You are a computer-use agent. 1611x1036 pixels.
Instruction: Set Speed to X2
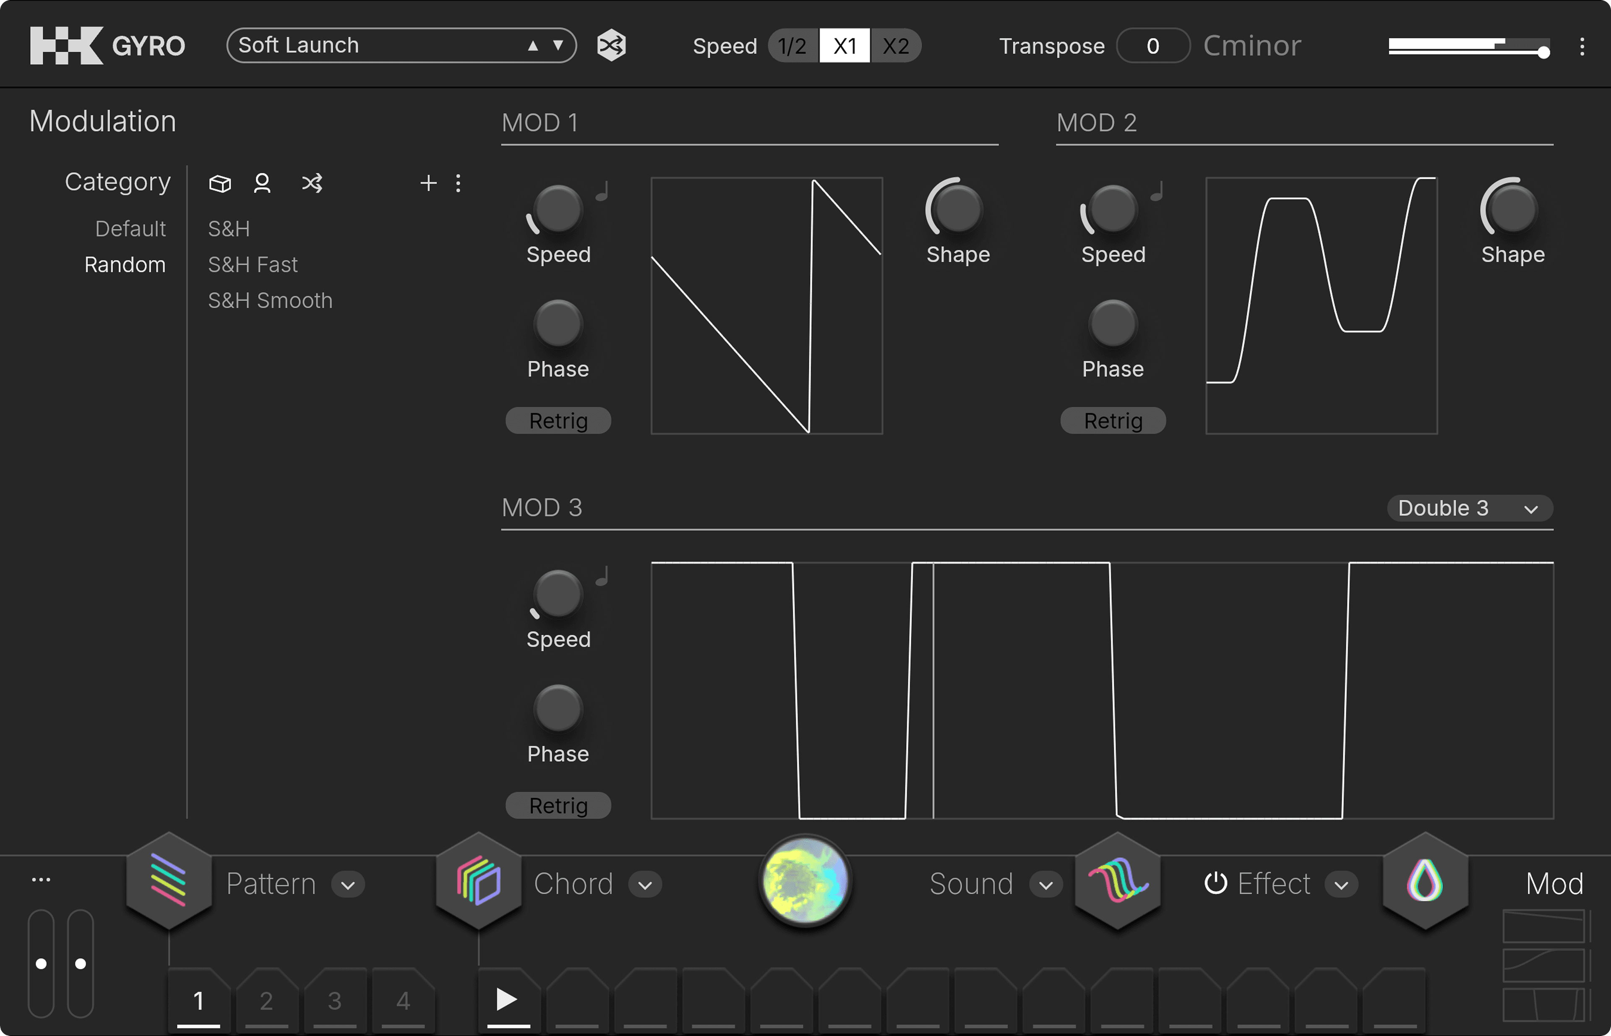coord(895,46)
